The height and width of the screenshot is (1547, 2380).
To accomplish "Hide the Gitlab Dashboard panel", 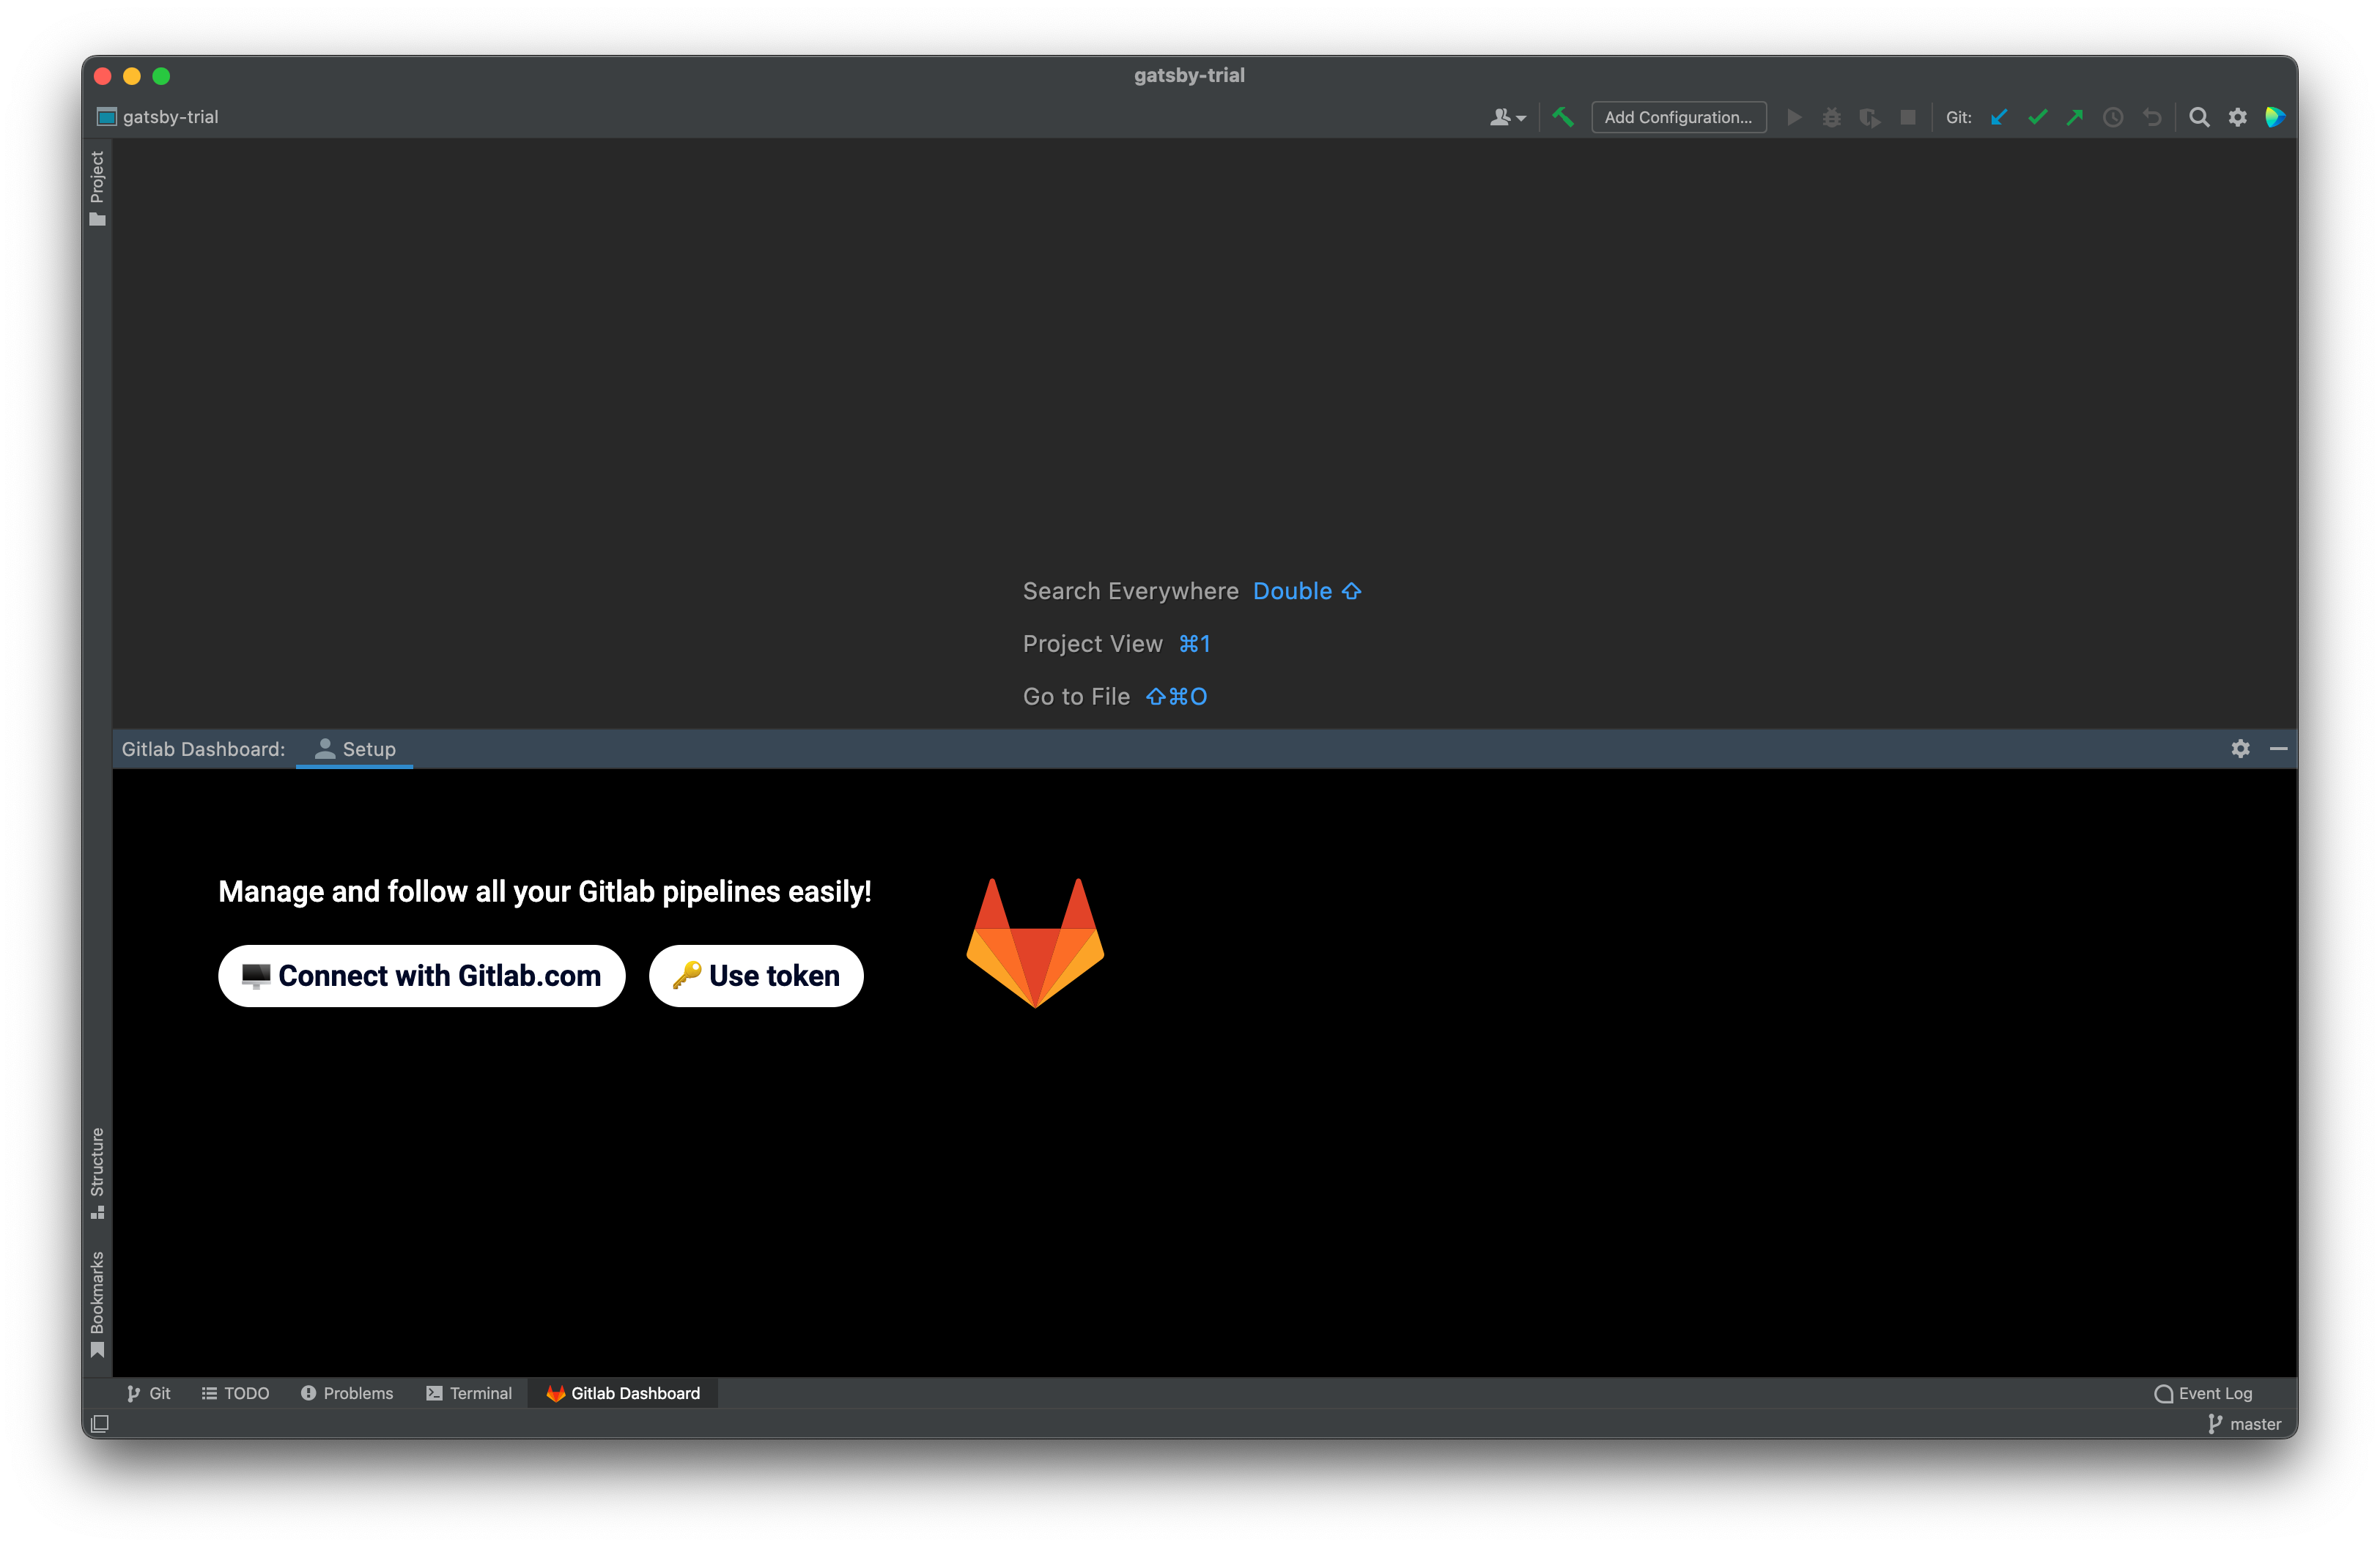I will 2278,749.
